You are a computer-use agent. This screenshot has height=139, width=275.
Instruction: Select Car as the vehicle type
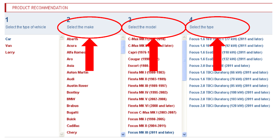pos(8,39)
